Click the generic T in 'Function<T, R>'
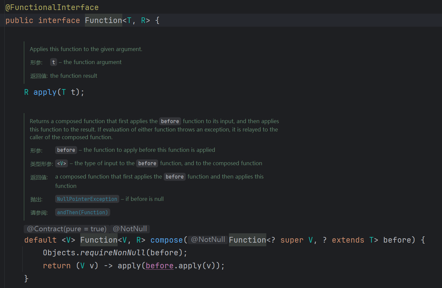The height and width of the screenshot is (288, 442). click(129, 20)
